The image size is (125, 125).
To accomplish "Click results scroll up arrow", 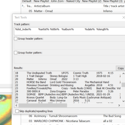I will point(124,74).
